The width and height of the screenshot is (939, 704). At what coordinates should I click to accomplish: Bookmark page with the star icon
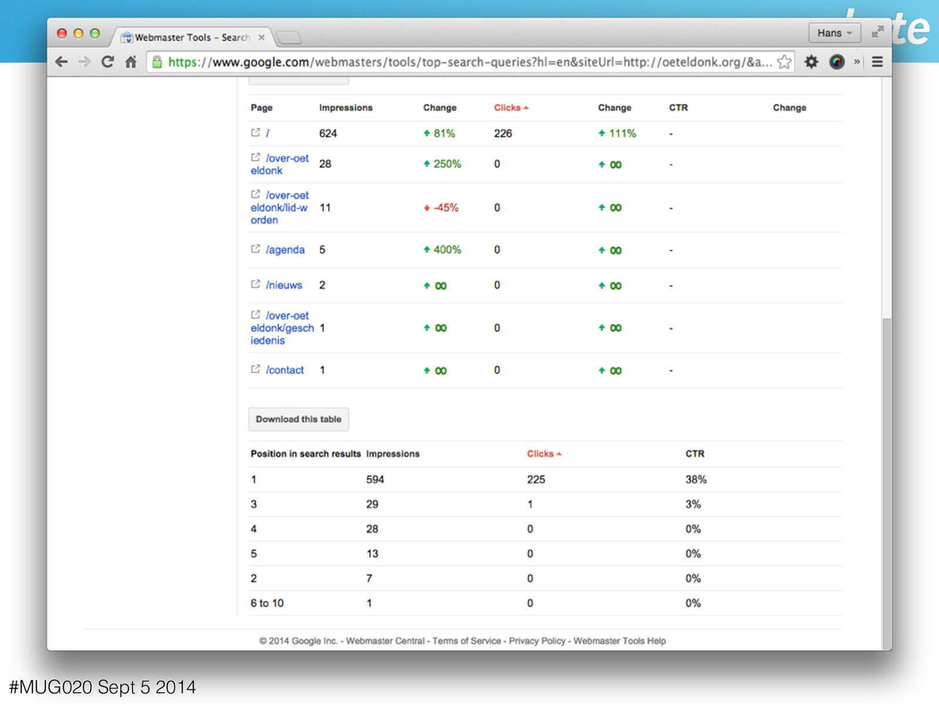pyautogui.click(x=784, y=62)
